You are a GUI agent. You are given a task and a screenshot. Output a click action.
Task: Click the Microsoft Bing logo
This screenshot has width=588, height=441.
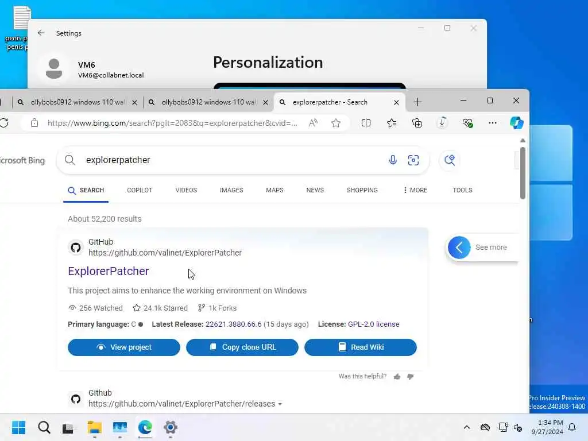(x=22, y=160)
